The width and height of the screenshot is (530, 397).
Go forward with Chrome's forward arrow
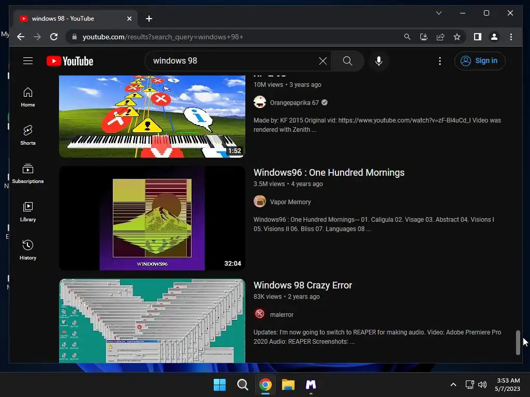coord(37,37)
